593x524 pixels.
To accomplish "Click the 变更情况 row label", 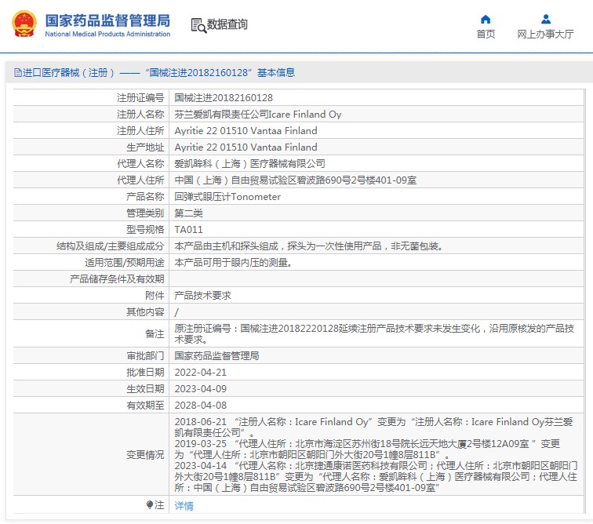I will [x=145, y=455].
